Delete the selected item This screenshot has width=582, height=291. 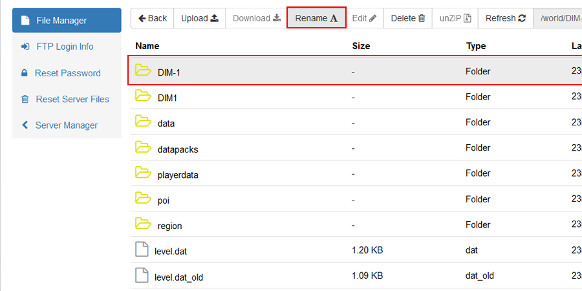(407, 18)
